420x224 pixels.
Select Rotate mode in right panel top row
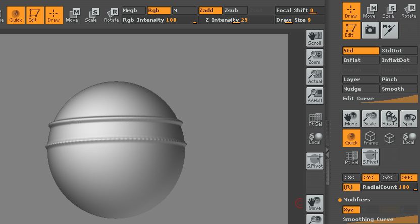(409, 12)
